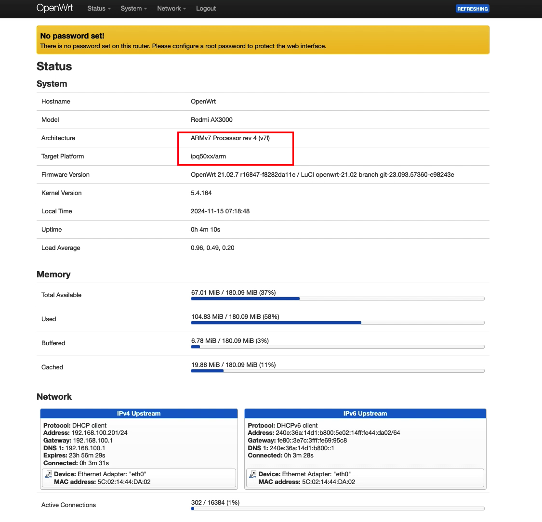Click the ipq50xx/arm target platform value
The image size is (542, 522).
pyautogui.click(x=208, y=157)
